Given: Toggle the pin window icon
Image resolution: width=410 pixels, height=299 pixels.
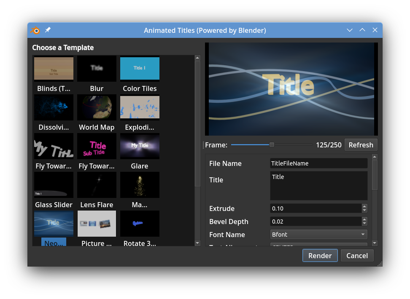Looking at the screenshot, I should pos(48,30).
